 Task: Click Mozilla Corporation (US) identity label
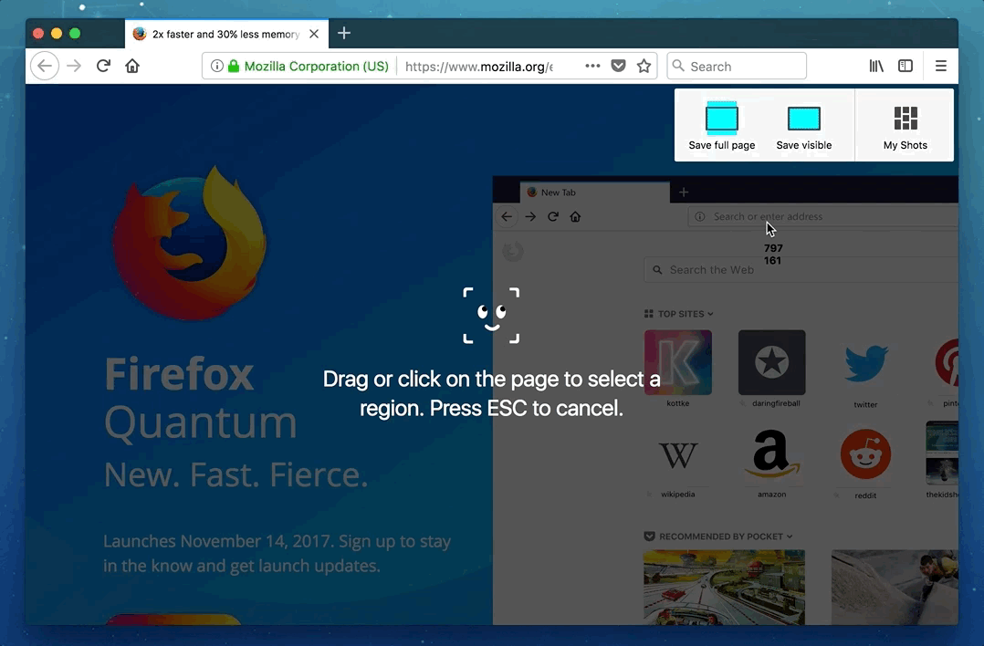(x=316, y=67)
